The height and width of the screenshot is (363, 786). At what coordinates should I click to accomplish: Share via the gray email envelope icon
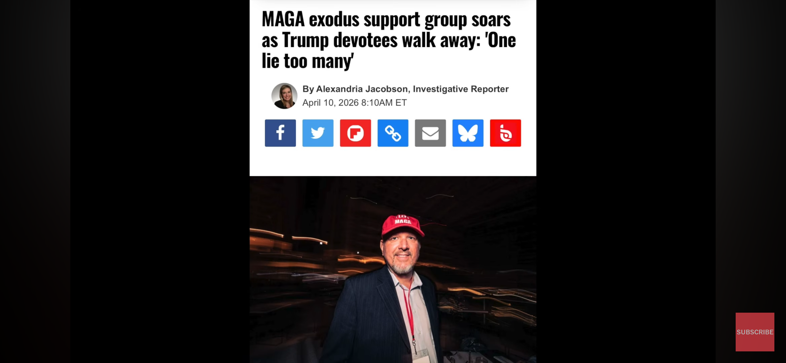click(430, 133)
